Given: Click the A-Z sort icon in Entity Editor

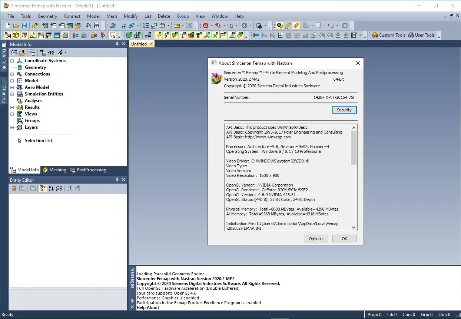Looking at the screenshot, I should (51, 188).
